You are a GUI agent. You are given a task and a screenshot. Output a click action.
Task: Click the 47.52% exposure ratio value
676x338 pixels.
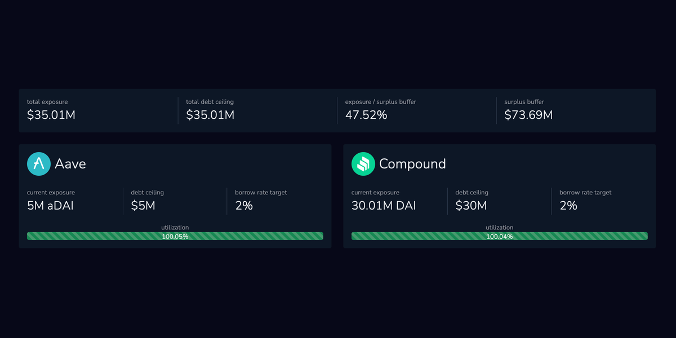366,115
